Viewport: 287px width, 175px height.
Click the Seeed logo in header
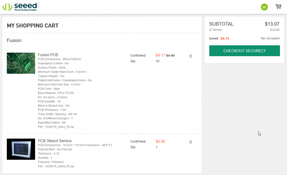[x=20, y=7]
